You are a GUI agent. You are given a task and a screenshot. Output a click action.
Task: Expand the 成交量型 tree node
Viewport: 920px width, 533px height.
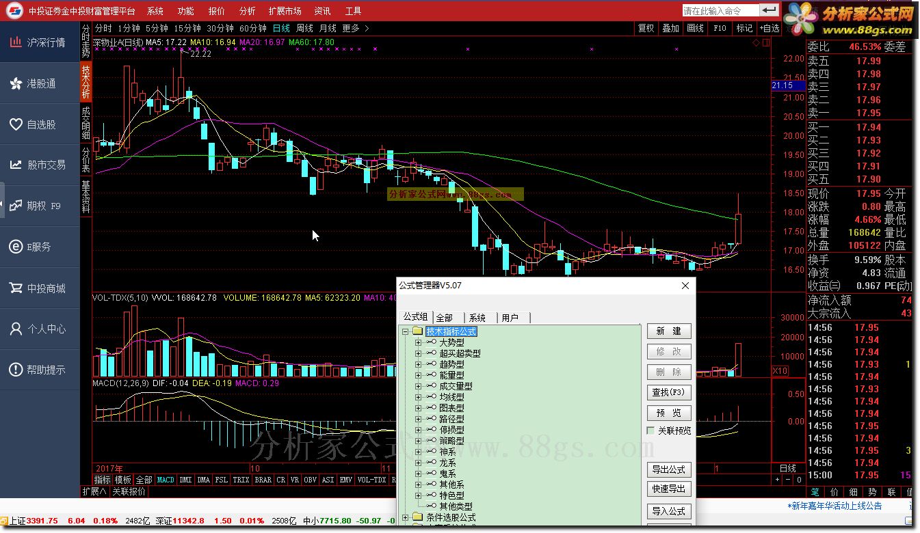pos(418,386)
